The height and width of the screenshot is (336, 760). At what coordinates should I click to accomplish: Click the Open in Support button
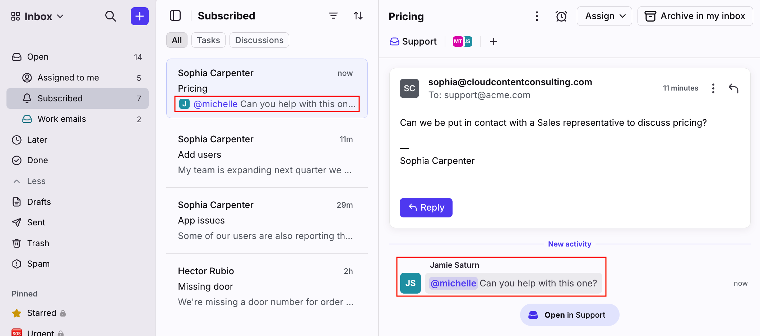(569, 315)
